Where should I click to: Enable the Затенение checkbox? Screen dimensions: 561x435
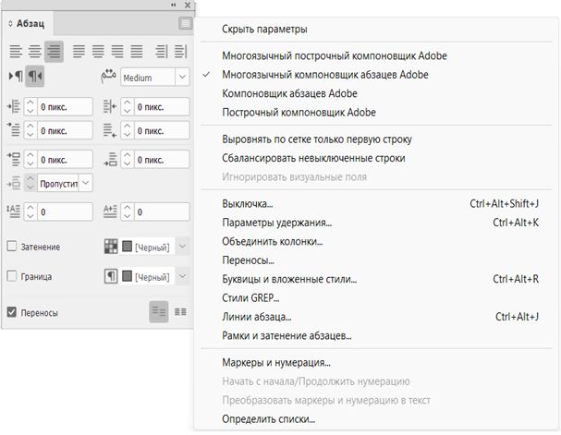12,246
